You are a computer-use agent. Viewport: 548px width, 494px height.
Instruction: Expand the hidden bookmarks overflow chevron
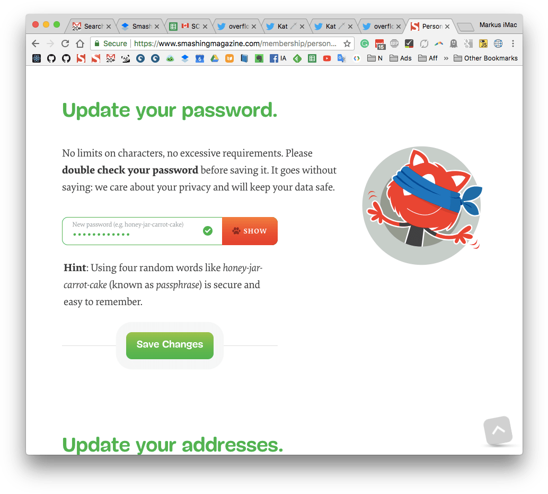point(446,58)
